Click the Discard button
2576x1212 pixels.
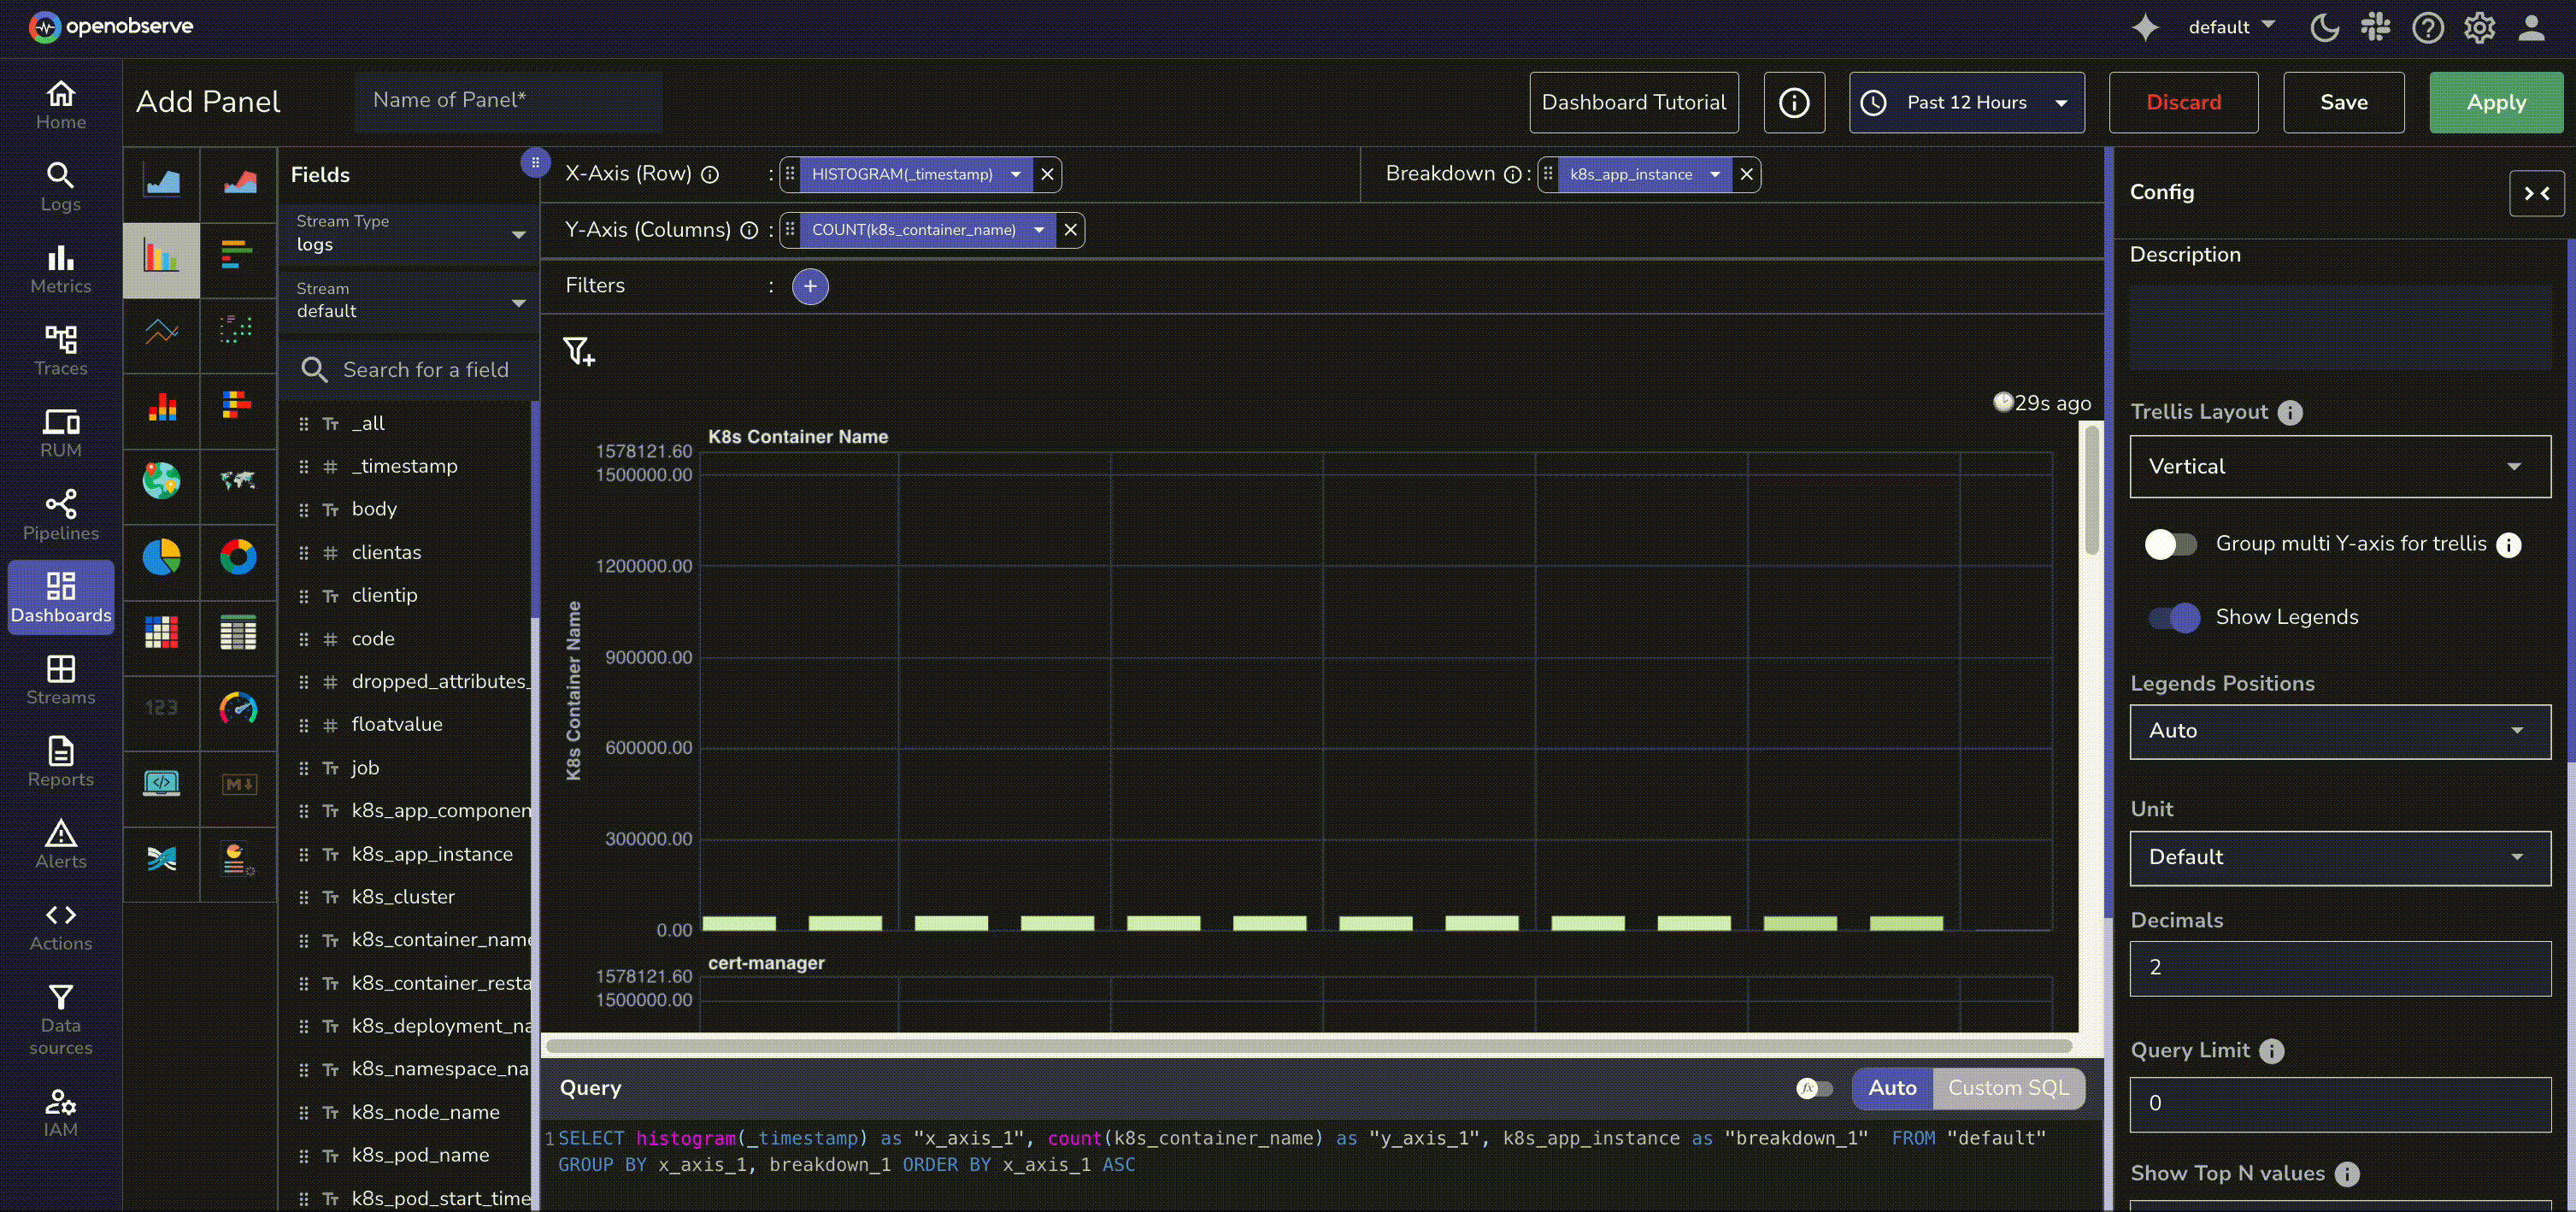pyautogui.click(x=2183, y=102)
